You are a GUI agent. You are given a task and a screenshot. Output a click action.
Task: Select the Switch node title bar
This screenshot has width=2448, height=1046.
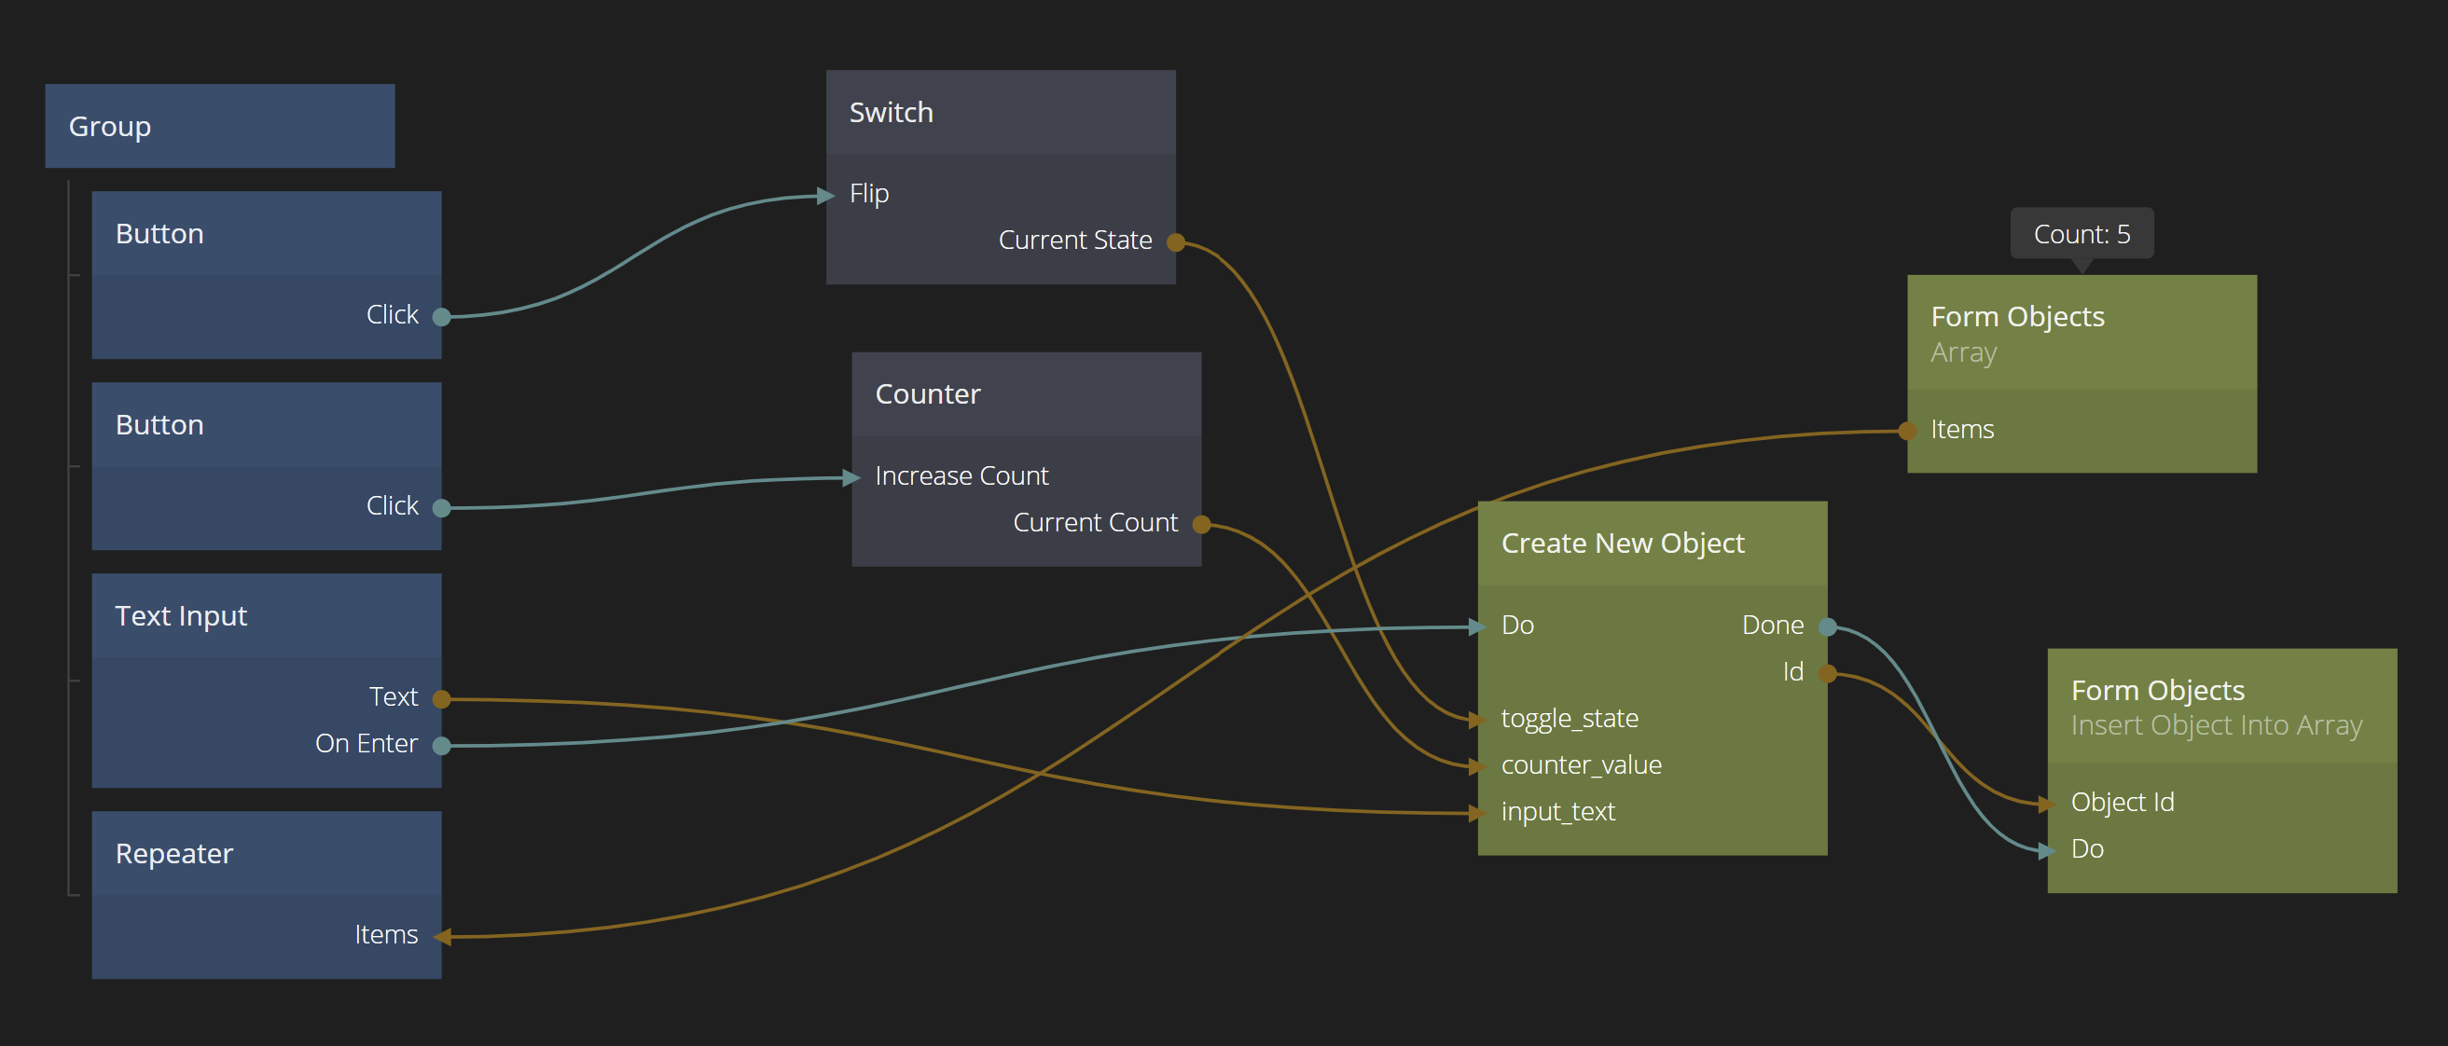click(x=1000, y=112)
